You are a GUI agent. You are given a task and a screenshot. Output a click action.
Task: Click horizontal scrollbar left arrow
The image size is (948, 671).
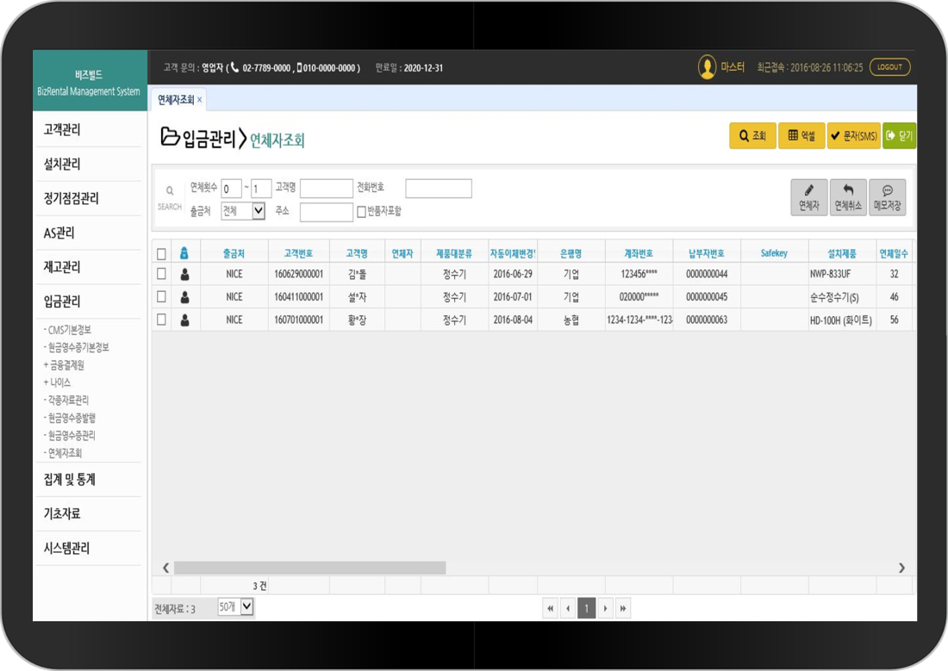[x=165, y=568]
